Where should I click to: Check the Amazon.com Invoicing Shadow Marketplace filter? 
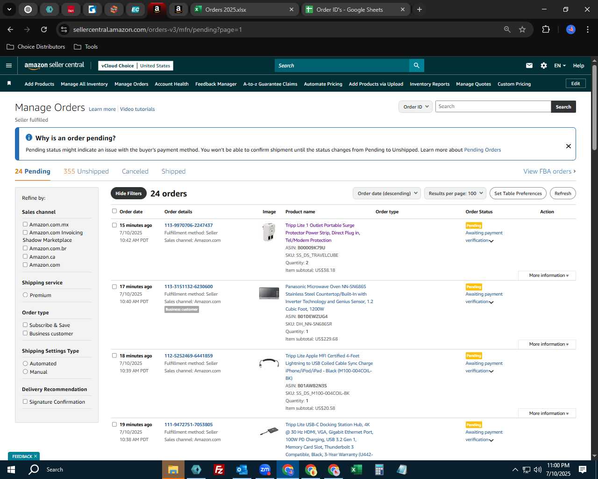pos(25,232)
